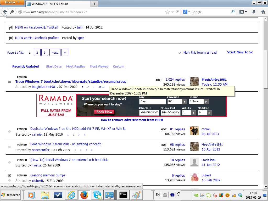Image resolution: width=268 pixels, height=201 pixels.
Task: Sort topics by Most Replies
Action: [76, 66]
